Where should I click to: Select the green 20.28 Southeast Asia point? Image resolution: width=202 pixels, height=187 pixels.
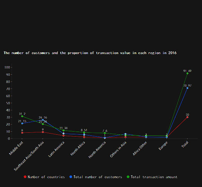[43, 124]
